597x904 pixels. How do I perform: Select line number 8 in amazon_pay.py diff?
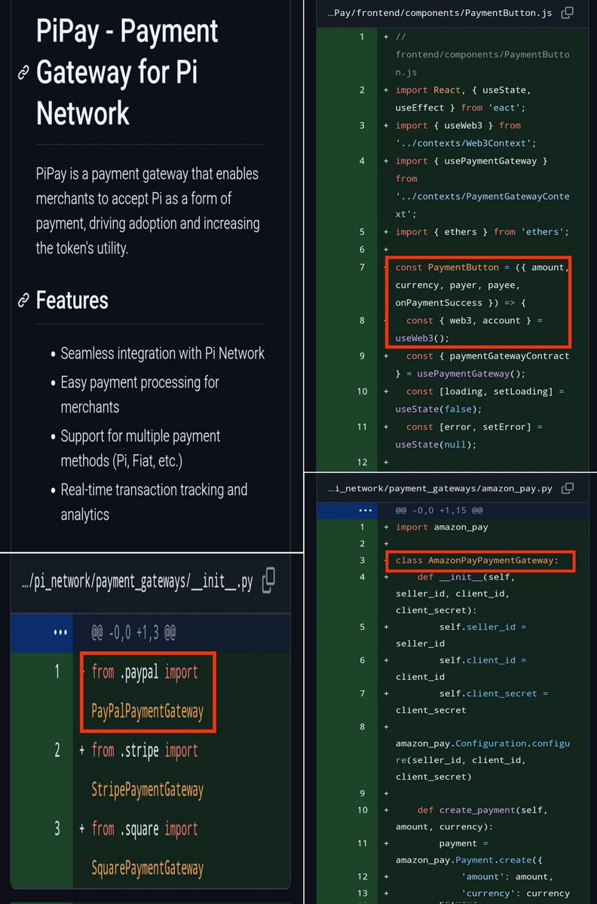362,727
